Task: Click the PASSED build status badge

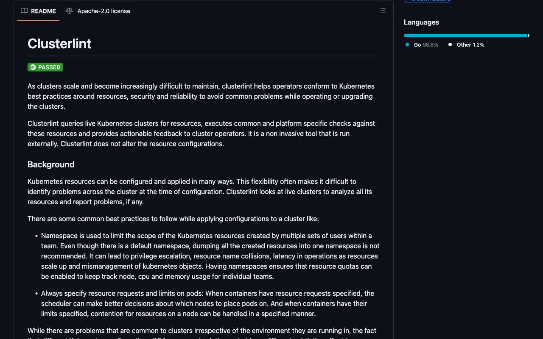Action: click(45, 67)
